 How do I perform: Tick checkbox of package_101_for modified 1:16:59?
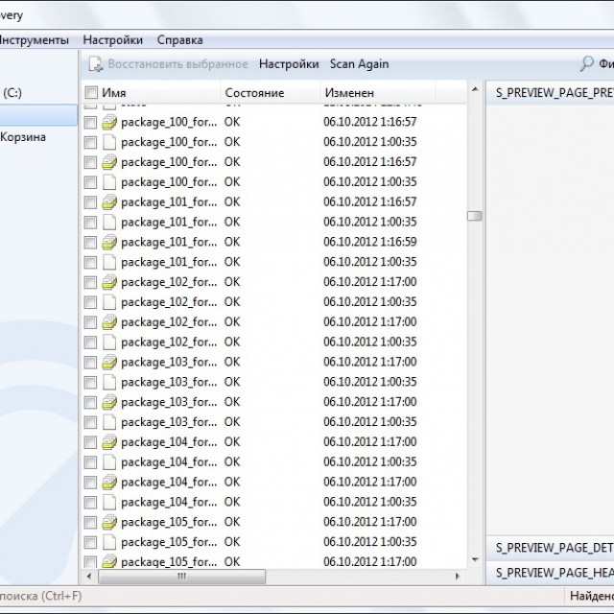[x=91, y=242]
